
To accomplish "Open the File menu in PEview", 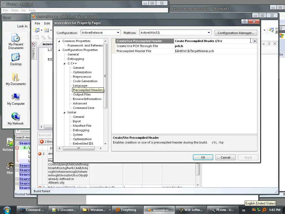I will point(5,10).
